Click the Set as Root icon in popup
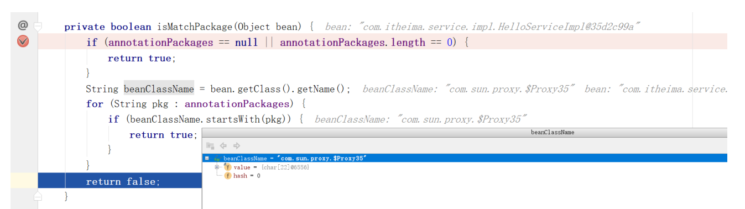 [210, 146]
